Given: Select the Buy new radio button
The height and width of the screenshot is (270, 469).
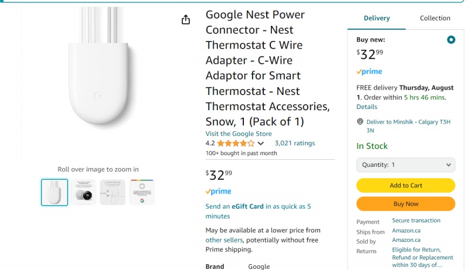Looking at the screenshot, I should pos(450,40).
